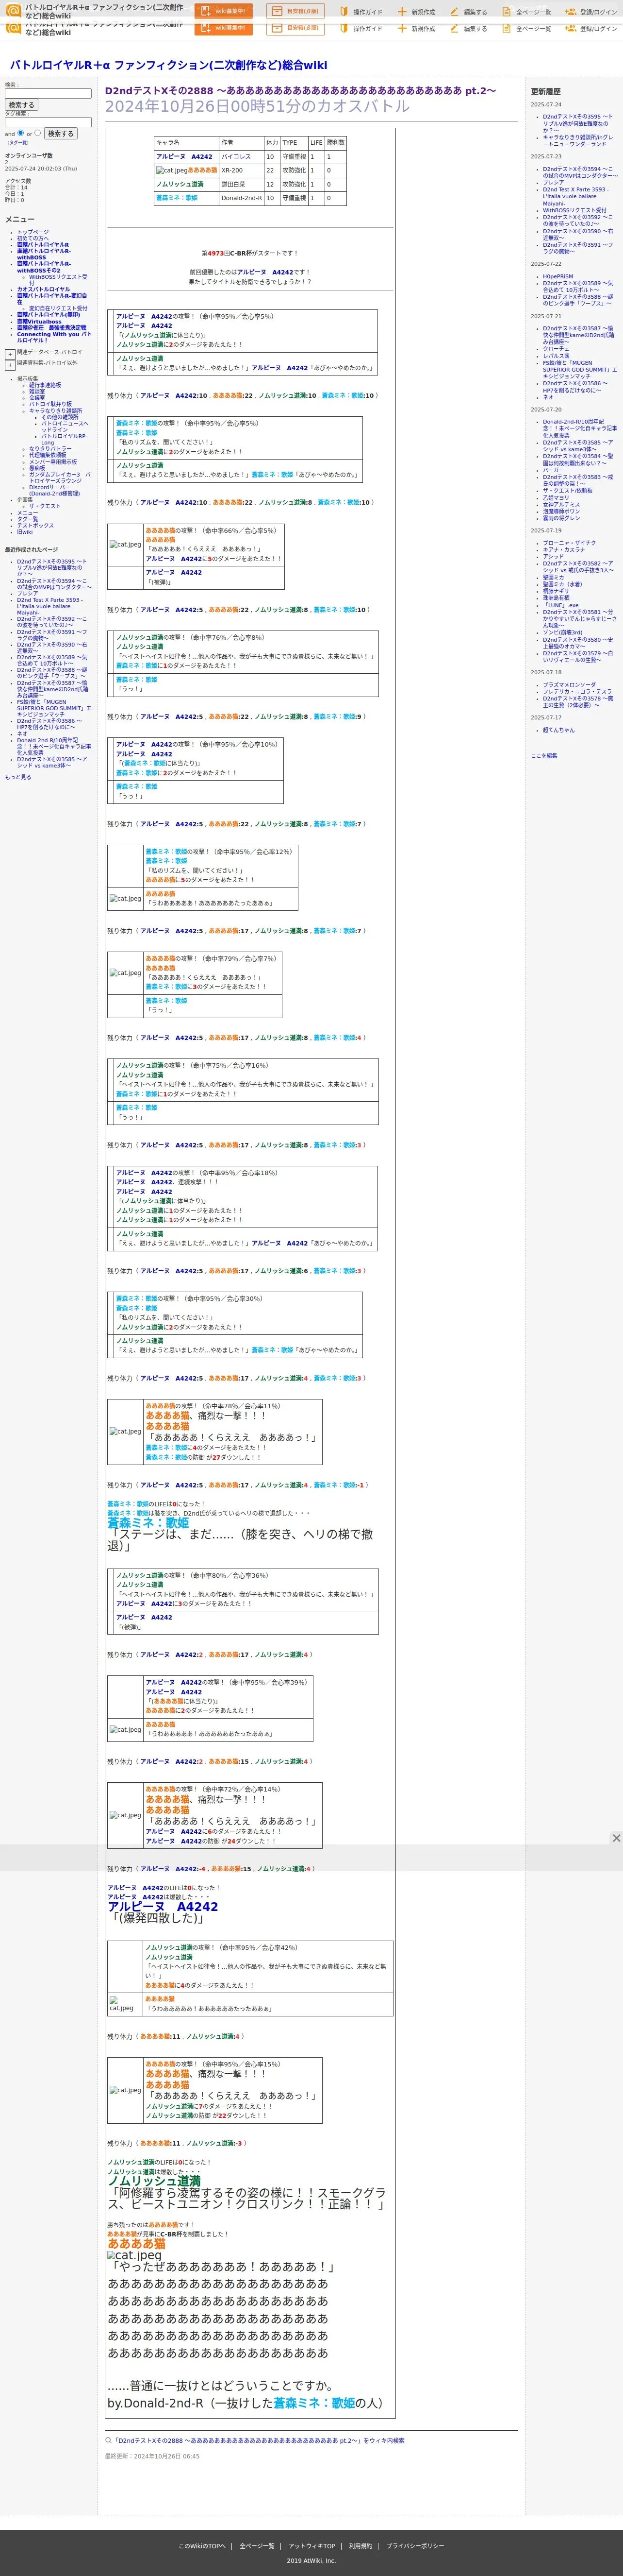Open H0pePRiSM in the update history

pos(558,277)
